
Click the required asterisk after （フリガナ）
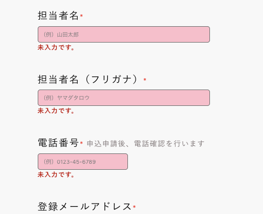145,80
